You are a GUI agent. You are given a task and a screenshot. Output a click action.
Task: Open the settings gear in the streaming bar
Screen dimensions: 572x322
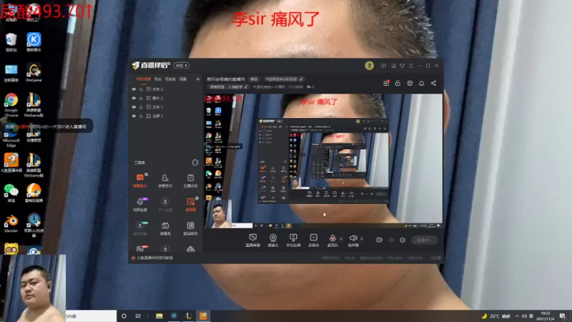point(403,240)
